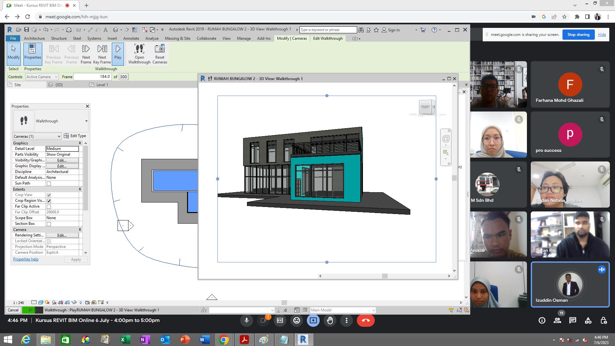Image resolution: width=615 pixels, height=346 pixels.
Task: Click Edit button for Visibility/Graphics
Action: [x=62, y=160]
